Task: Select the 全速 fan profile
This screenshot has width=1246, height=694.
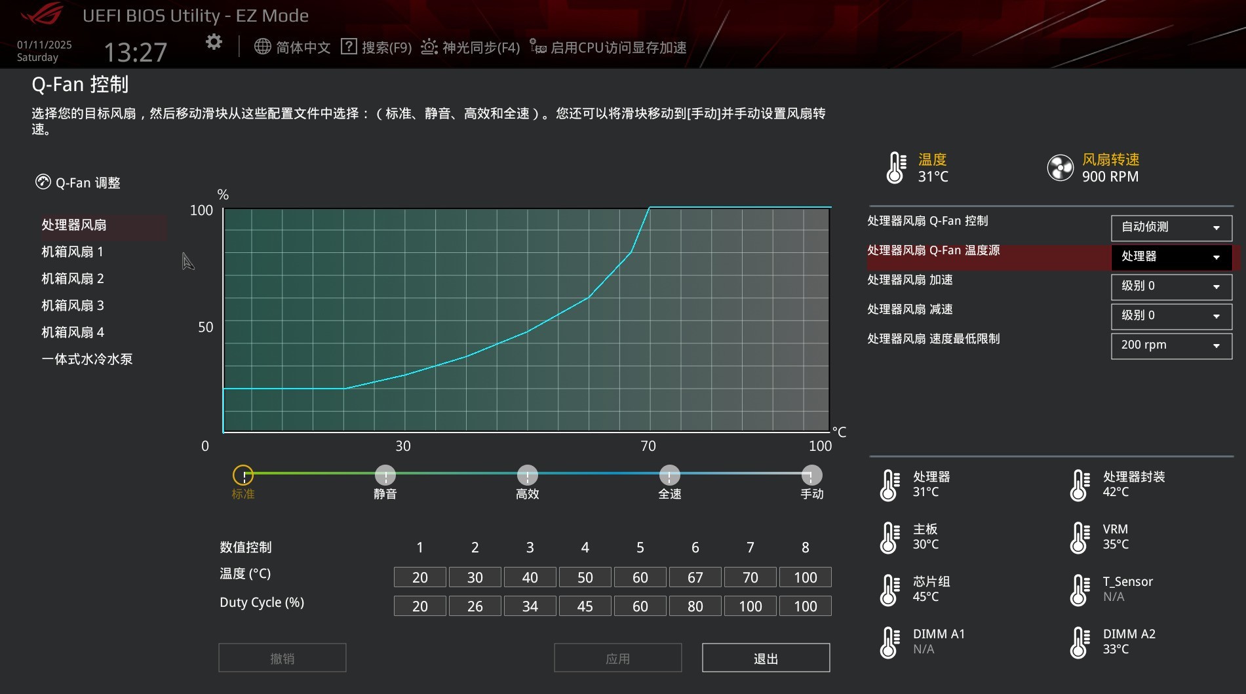Action: (x=669, y=474)
